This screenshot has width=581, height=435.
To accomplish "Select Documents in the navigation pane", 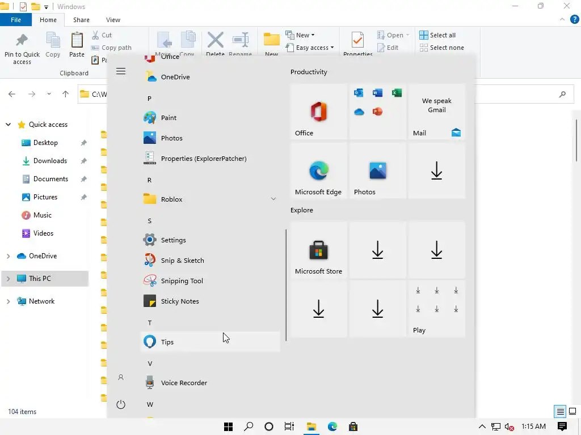I will tap(50, 179).
